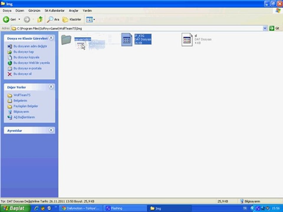
Task: Open the Views mode dropdown button
Action: pyautogui.click(x=91, y=19)
